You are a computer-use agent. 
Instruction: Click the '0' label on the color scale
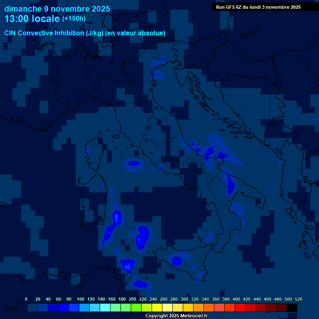click(x=26, y=299)
